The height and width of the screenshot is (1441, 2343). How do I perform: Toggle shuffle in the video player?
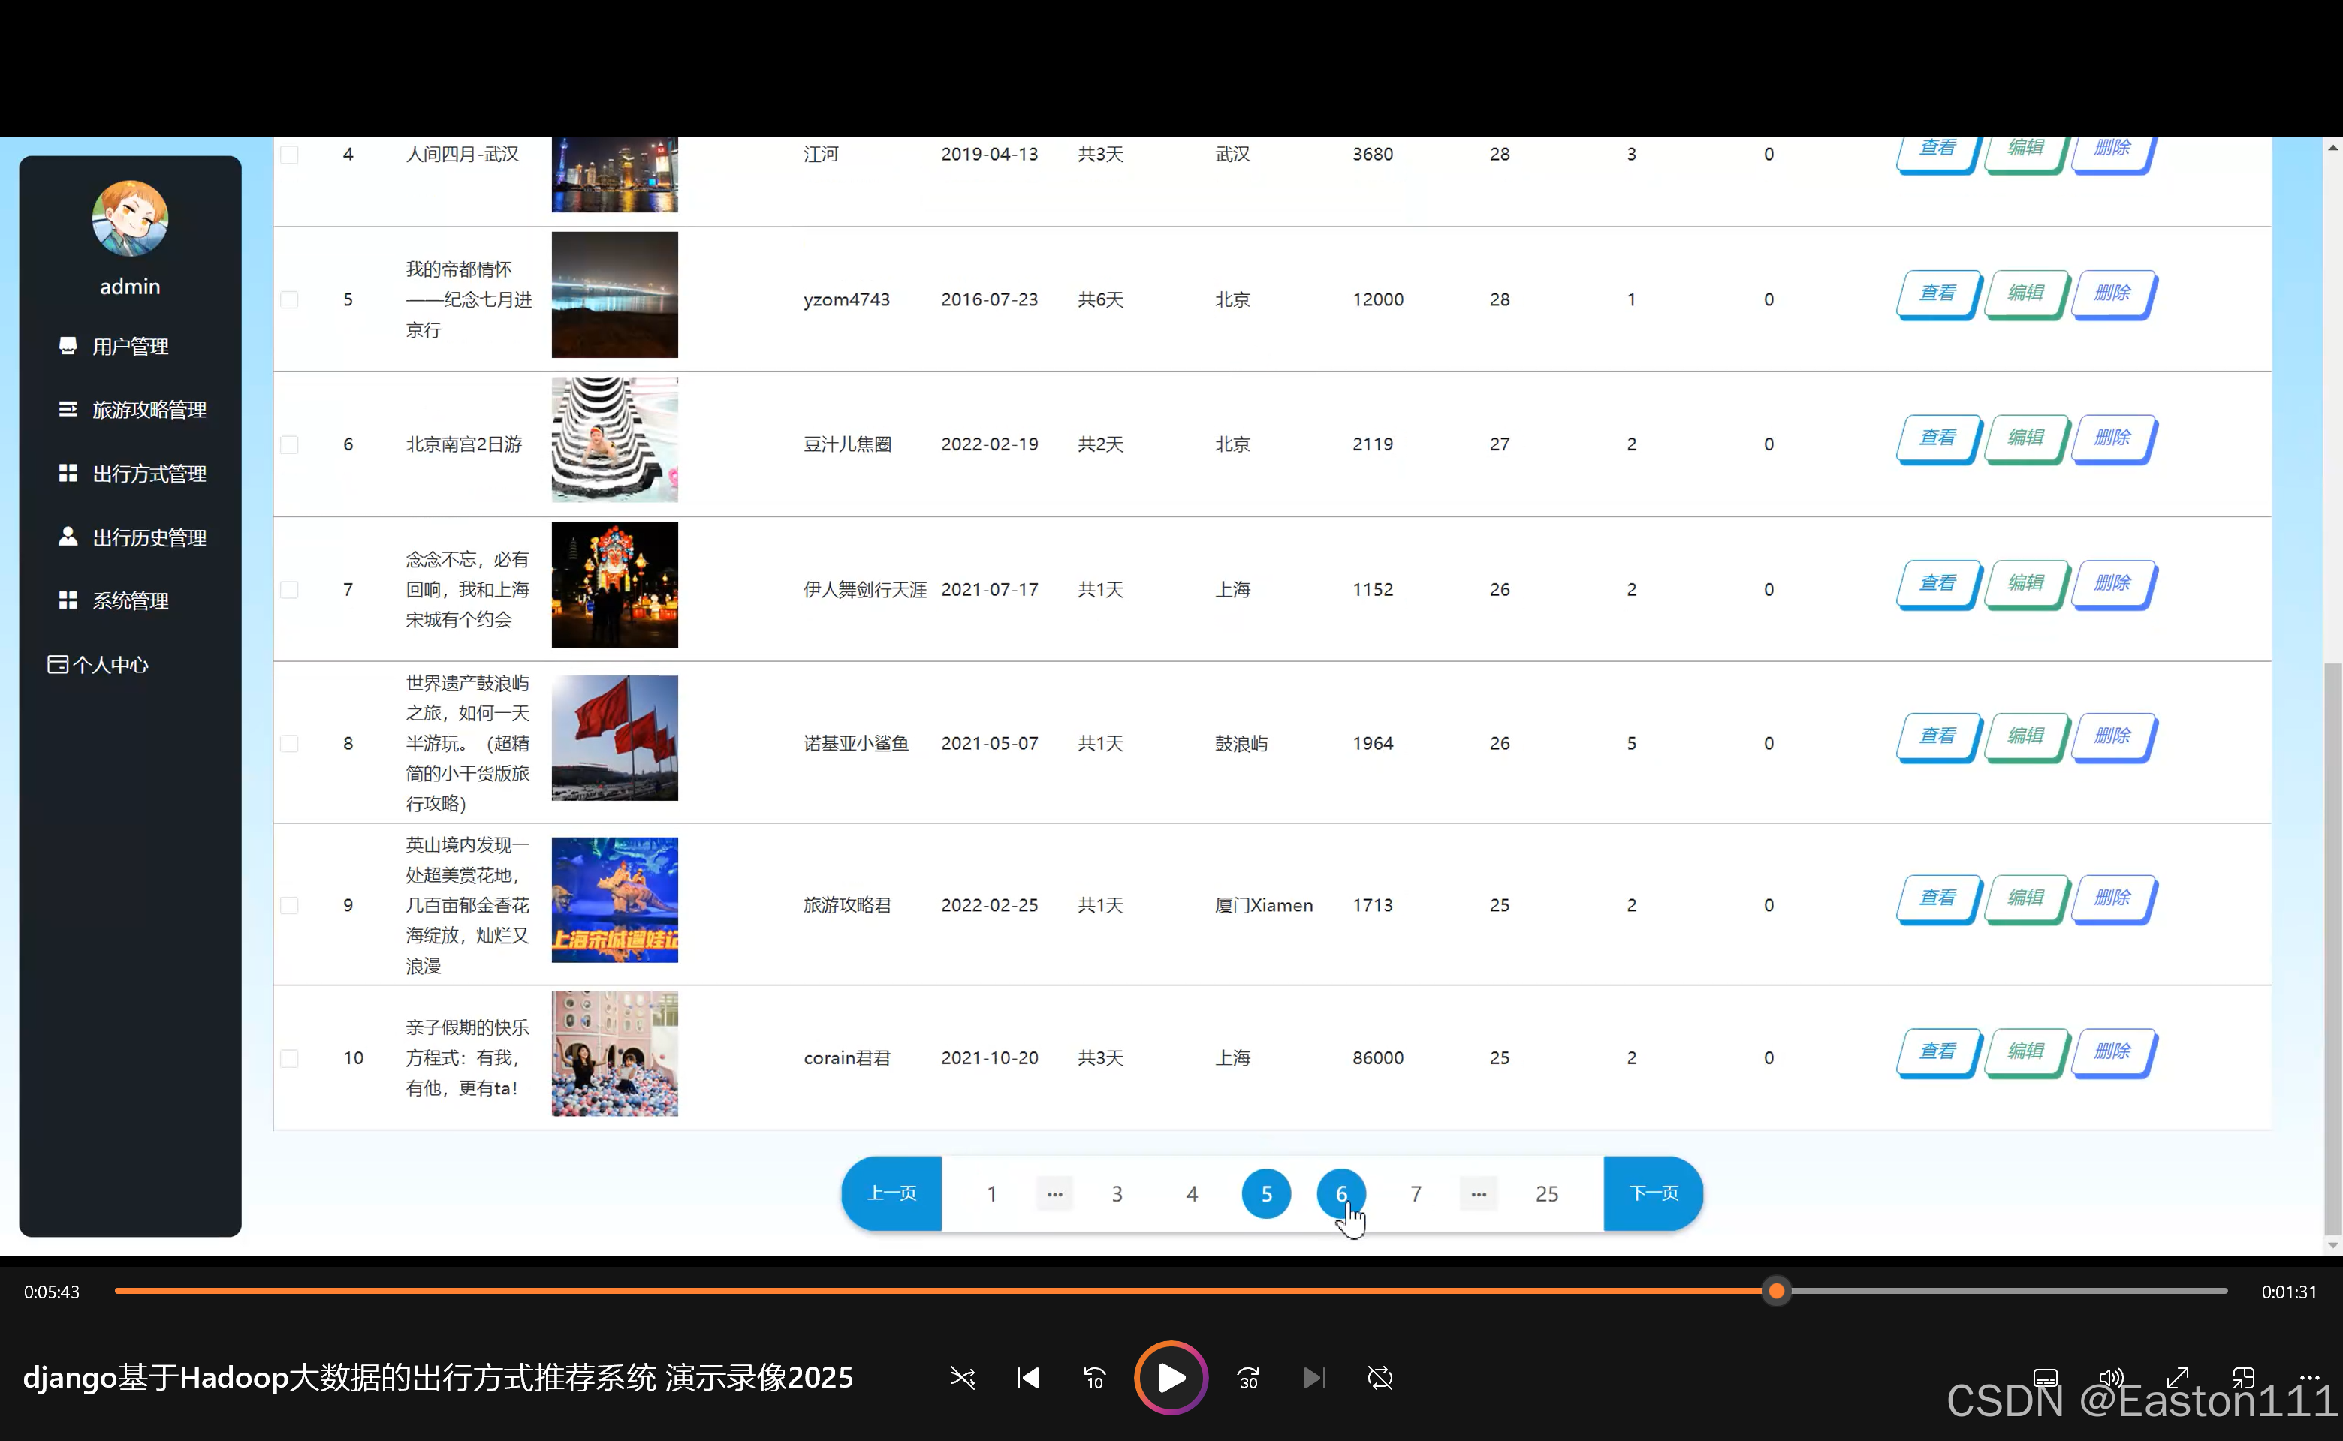[x=962, y=1378]
